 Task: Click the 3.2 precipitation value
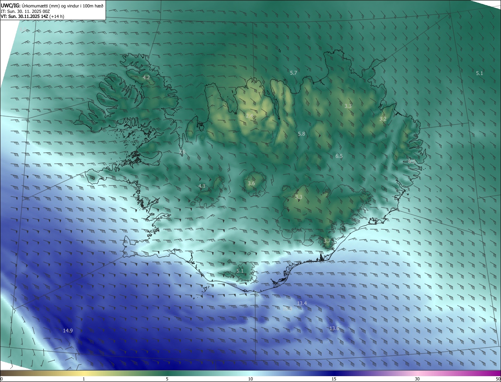(x=383, y=119)
